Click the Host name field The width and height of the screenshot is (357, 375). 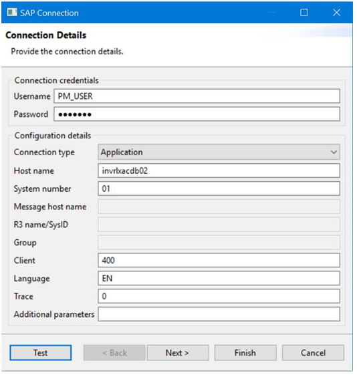tap(219, 170)
